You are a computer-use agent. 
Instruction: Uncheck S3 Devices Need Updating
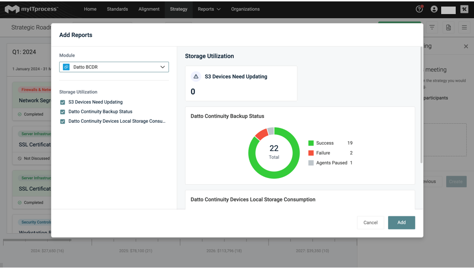pos(62,102)
